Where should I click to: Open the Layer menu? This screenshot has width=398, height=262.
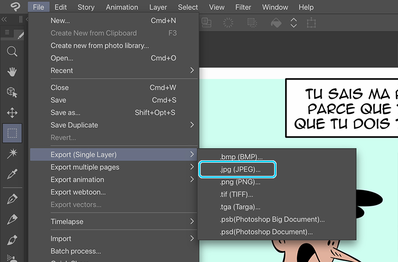[x=158, y=7]
